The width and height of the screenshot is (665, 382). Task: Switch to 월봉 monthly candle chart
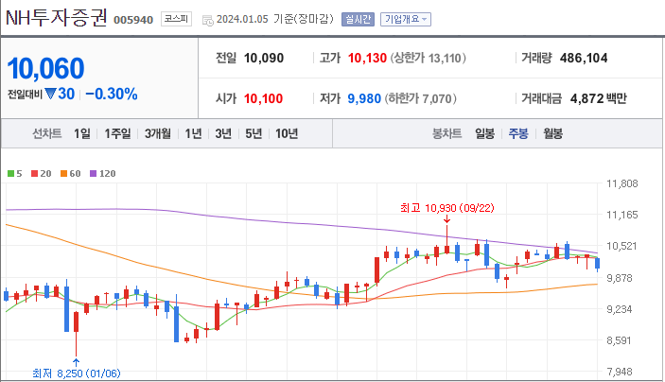point(553,133)
